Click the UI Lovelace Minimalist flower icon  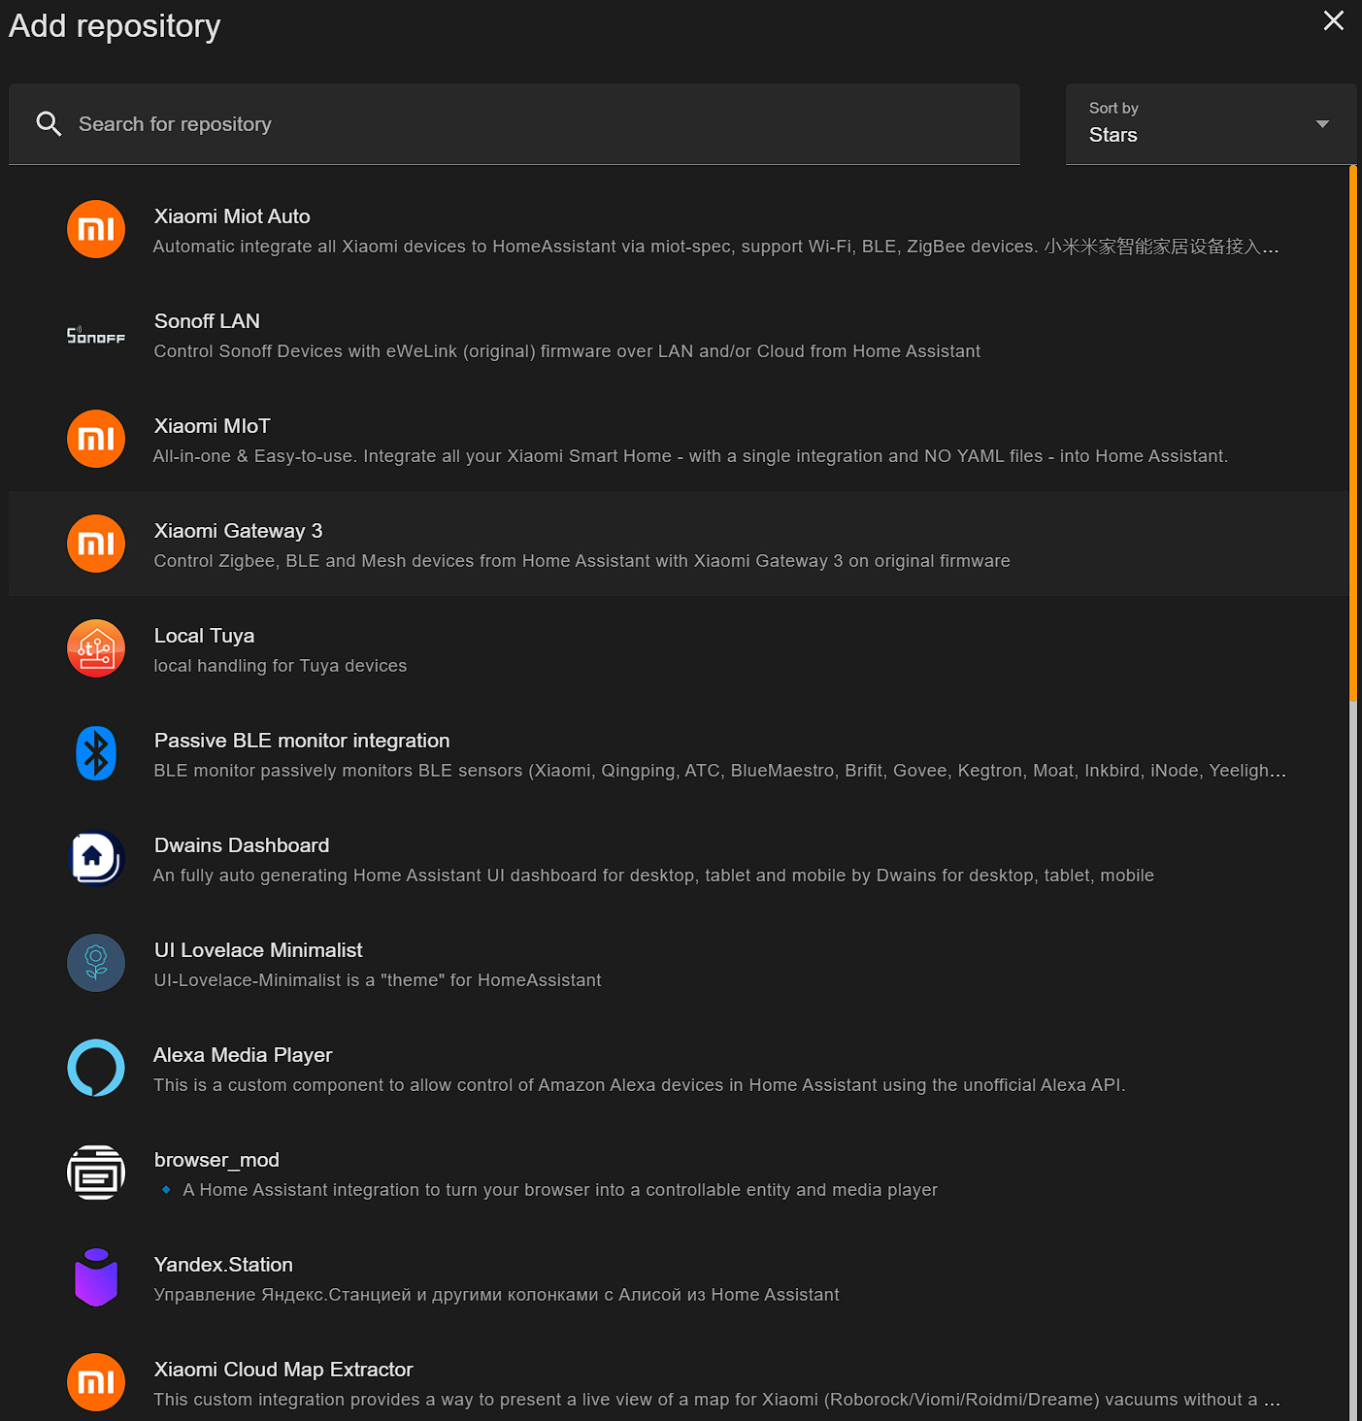95,963
